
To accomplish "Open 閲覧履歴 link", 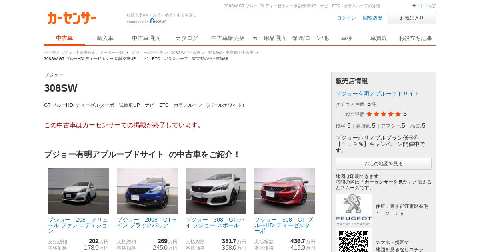I will tap(373, 18).
